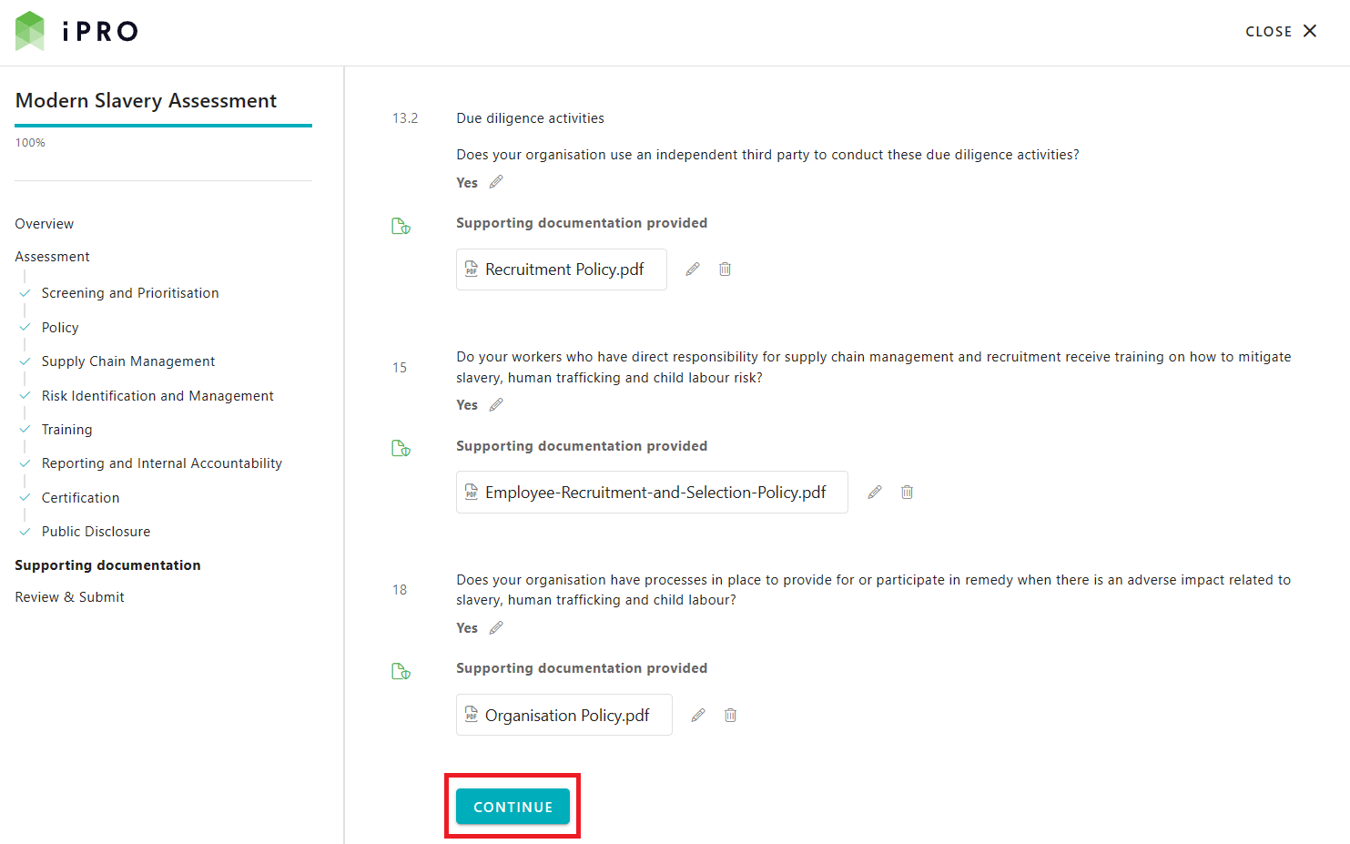Edit the Yes answer for question 15
Viewport: 1350px width, 844px height.
tap(496, 405)
